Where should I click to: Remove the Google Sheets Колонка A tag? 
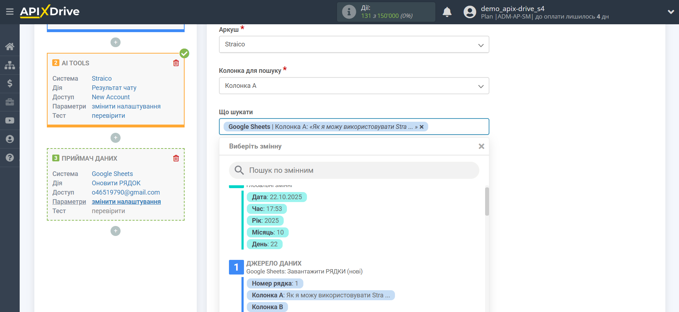[422, 127]
